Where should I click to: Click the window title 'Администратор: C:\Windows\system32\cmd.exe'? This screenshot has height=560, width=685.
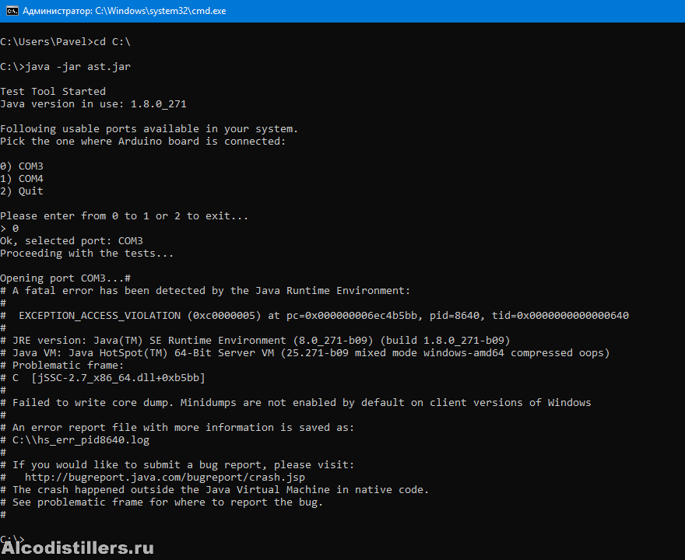pos(125,11)
